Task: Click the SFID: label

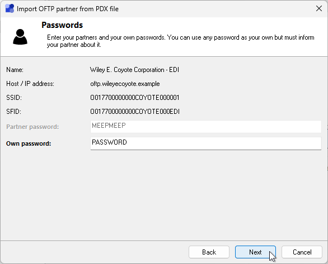Action: [14, 112]
